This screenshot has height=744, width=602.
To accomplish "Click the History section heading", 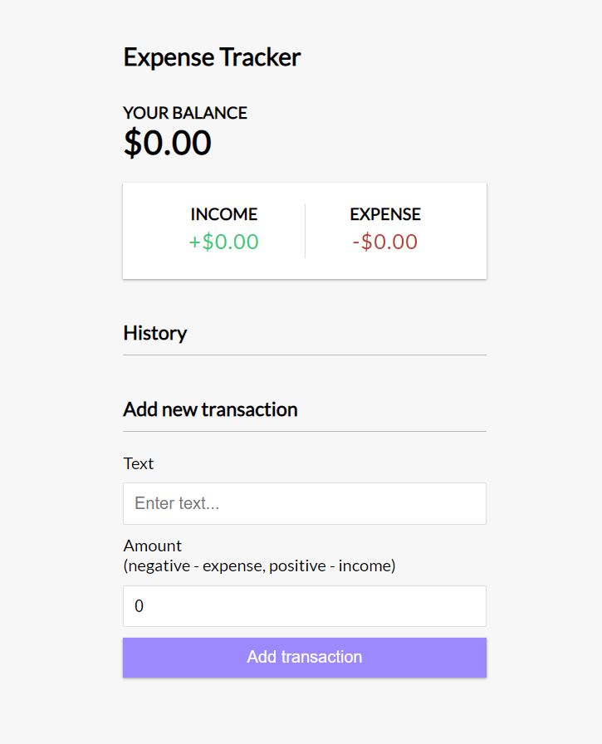I will pyautogui.click(x=155, y=333).
